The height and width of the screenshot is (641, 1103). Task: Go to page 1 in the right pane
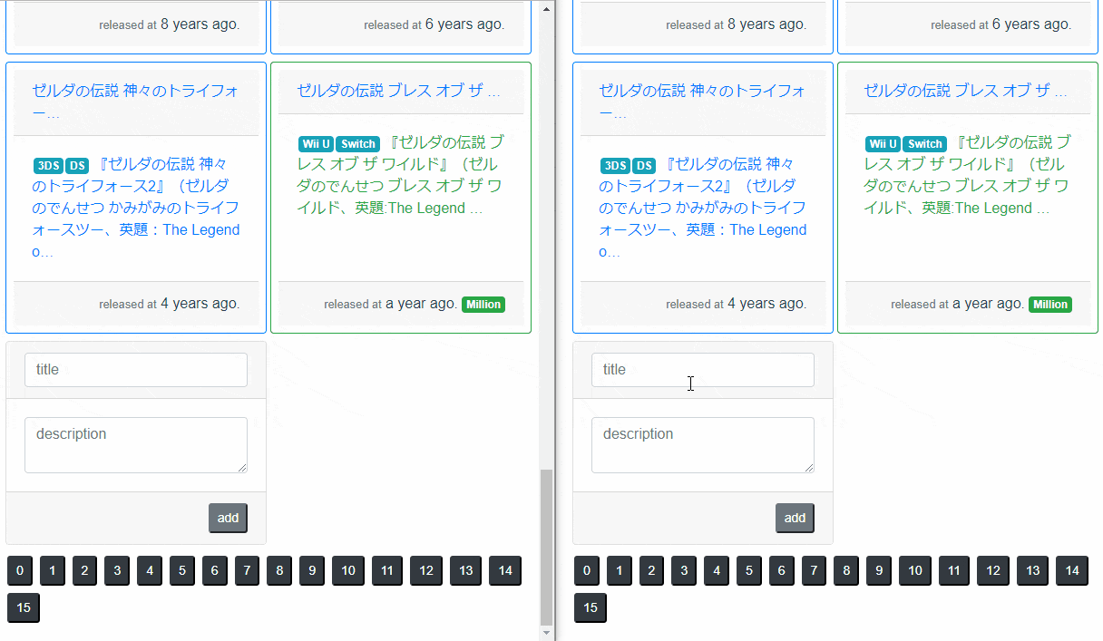[x=620, y=570]
